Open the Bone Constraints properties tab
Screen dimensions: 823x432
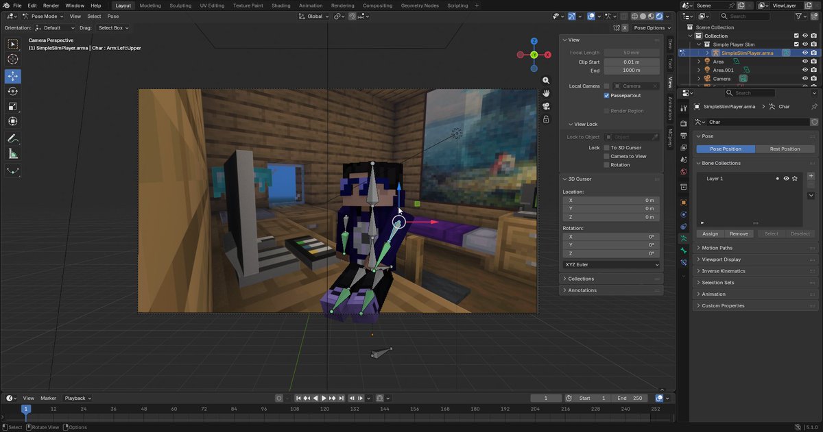coord(683,263)
